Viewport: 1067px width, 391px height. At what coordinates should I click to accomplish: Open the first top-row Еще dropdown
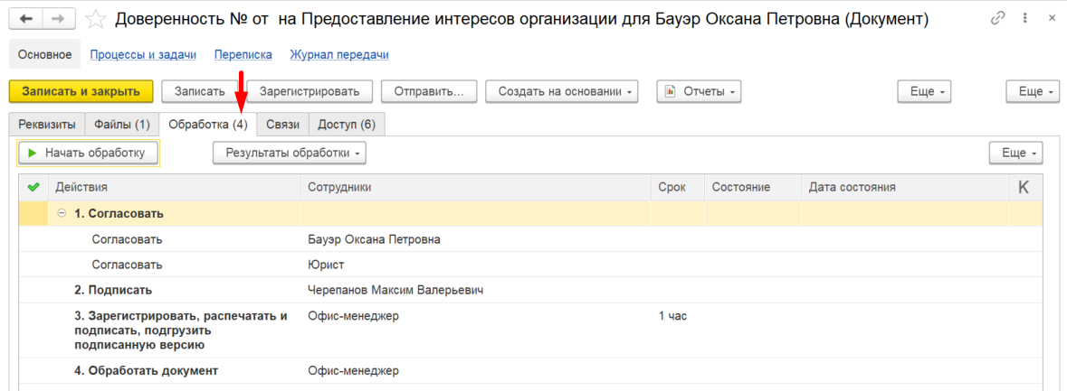[924, 91]
